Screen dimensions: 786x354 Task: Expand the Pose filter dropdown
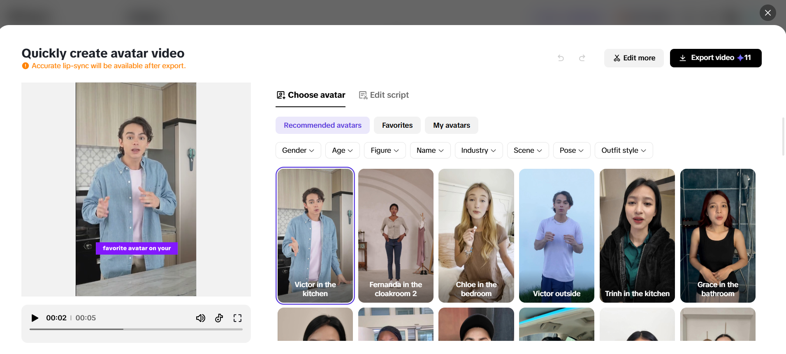572,150
